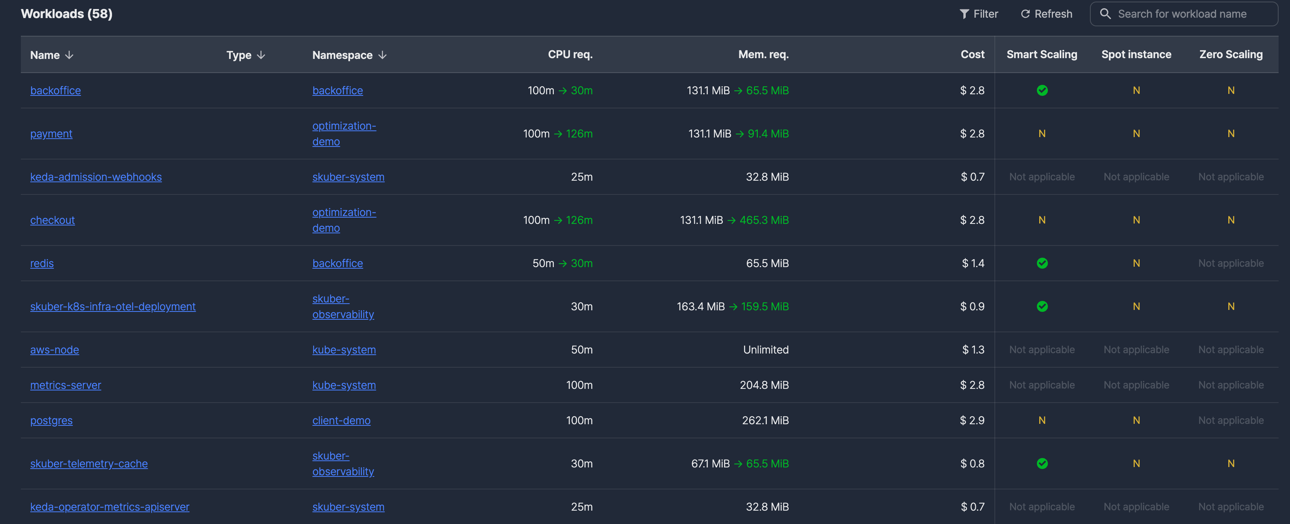Click the Cost column header
The image size is (1290, 524).
[x=972, y=55]
